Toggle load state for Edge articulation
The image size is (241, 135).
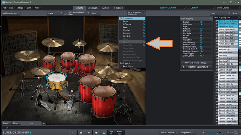pos(144,27)
